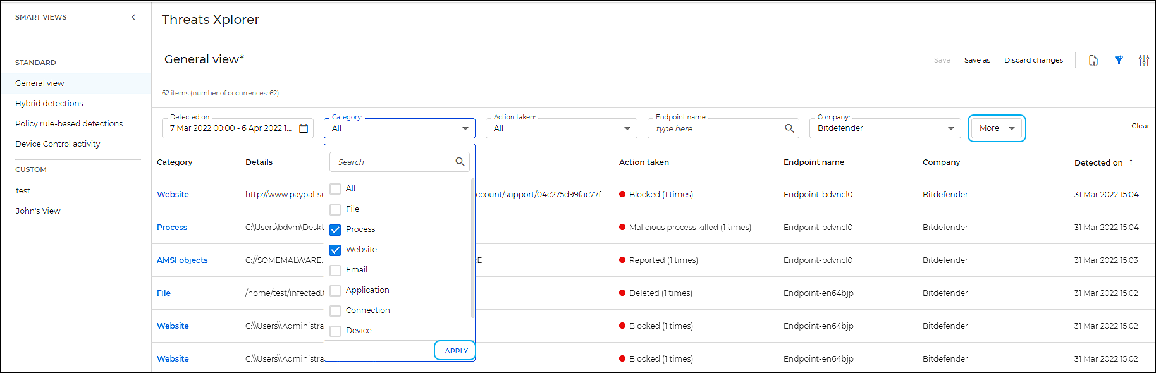Open Hybrid detections view
The height and width of the screenshot is (373, 1156).
point(49,104)
